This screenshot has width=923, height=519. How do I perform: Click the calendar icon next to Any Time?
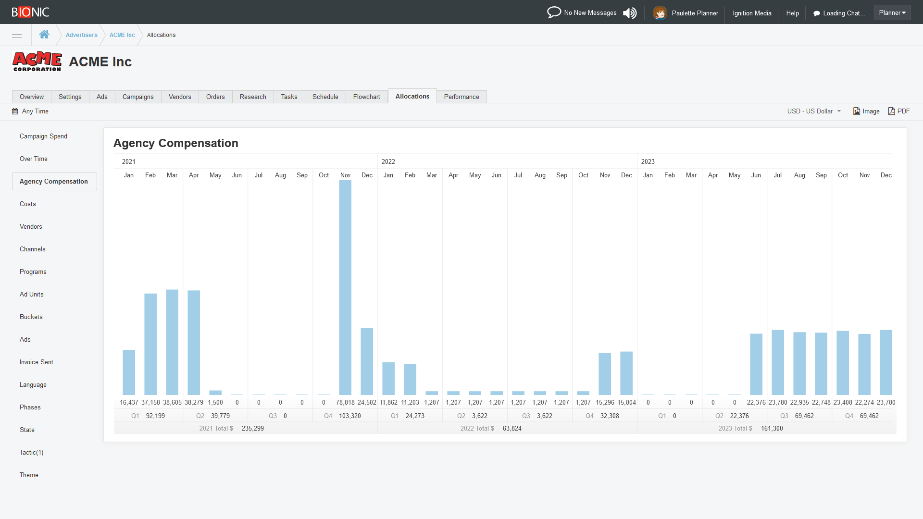tap(14, 111)
